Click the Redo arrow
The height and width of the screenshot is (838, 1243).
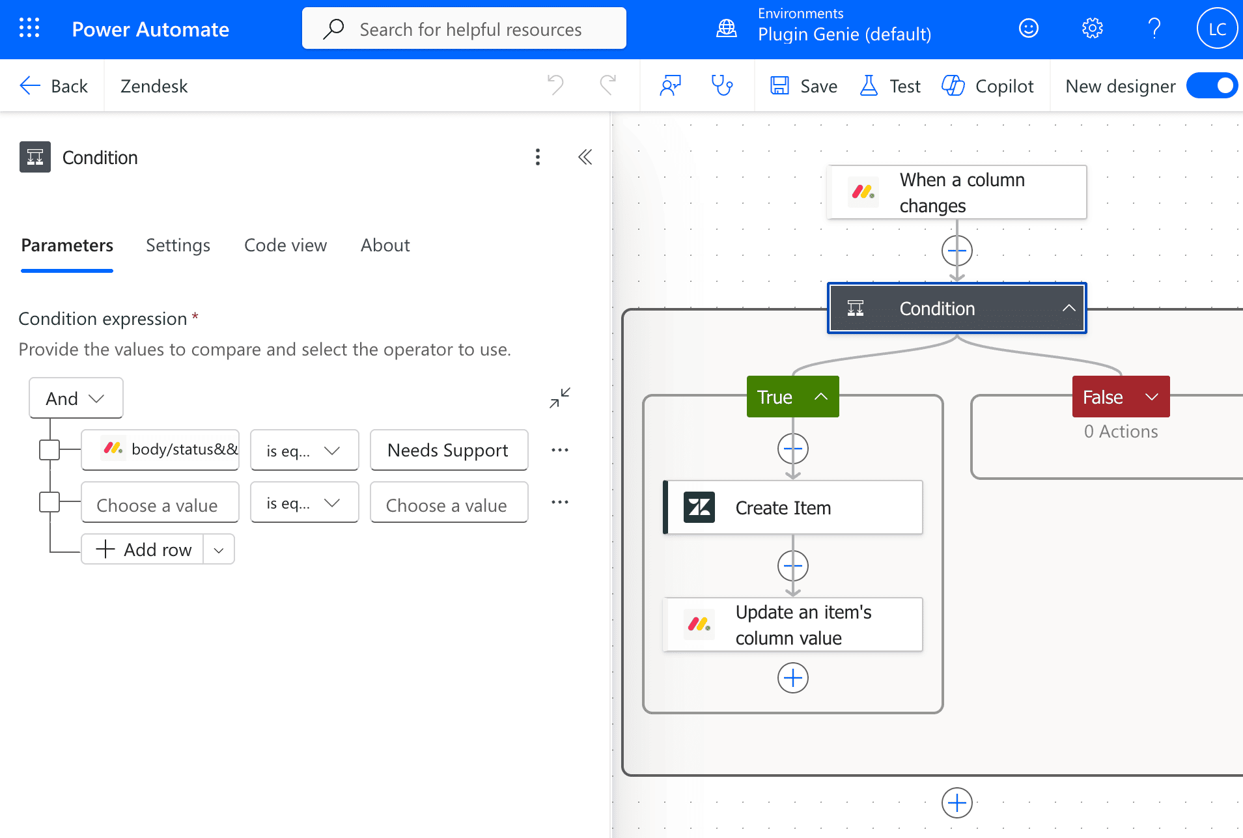[608, 85]
